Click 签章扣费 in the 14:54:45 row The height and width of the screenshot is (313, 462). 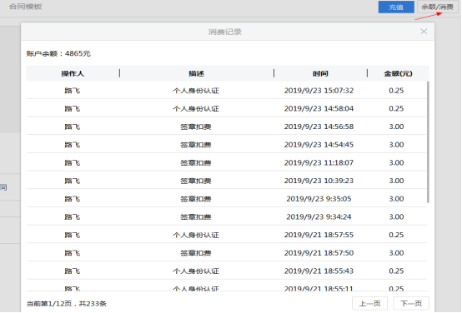(196, 145)
